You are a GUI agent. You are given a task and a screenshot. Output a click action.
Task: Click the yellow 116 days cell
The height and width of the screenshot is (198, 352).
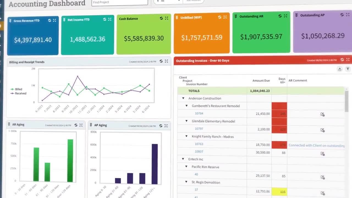[279, 192]
